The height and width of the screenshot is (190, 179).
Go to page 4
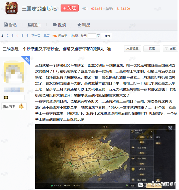[x=18, y=36]
